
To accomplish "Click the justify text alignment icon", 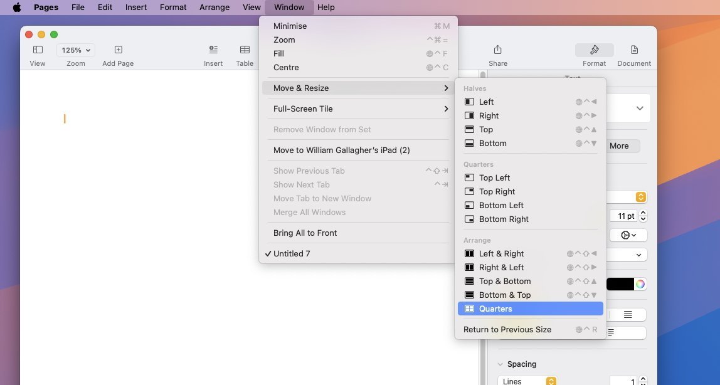I will click(x=628, y=314).
